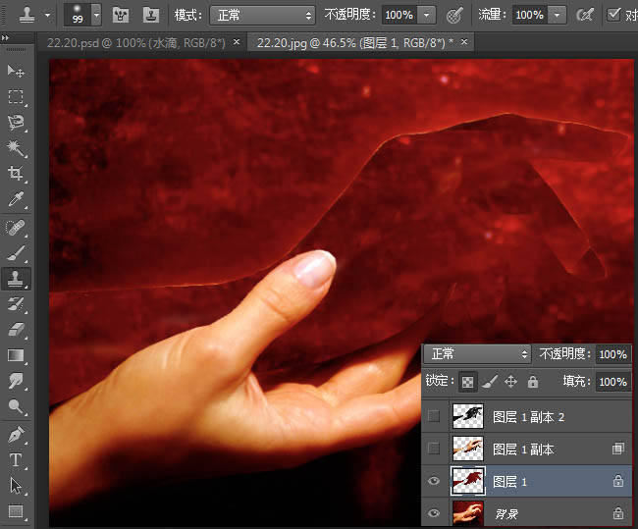Toggle lock image pixels
638x529 pixels.
tap(490, 382)
